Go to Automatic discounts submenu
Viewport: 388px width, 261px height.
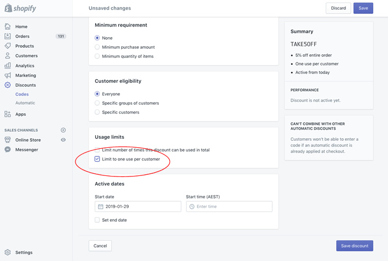point(25,103)
